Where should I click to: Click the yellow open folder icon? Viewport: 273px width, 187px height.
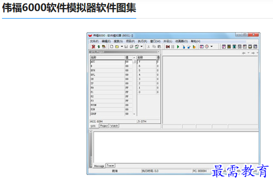pos(117,47)
